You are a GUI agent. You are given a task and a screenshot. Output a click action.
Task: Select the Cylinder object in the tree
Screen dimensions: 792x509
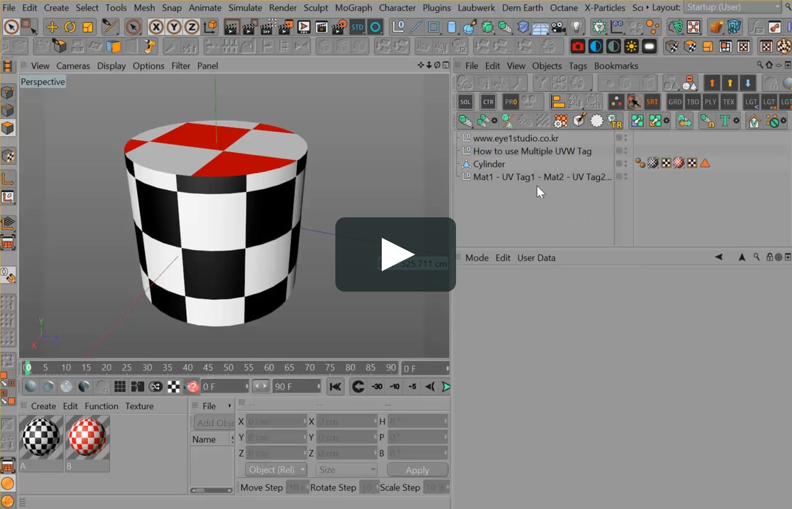click(489, 164)
